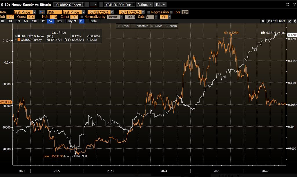Click the XBTUSD BGN Curncy security field
297x177 pixels.
pos(119,5)
